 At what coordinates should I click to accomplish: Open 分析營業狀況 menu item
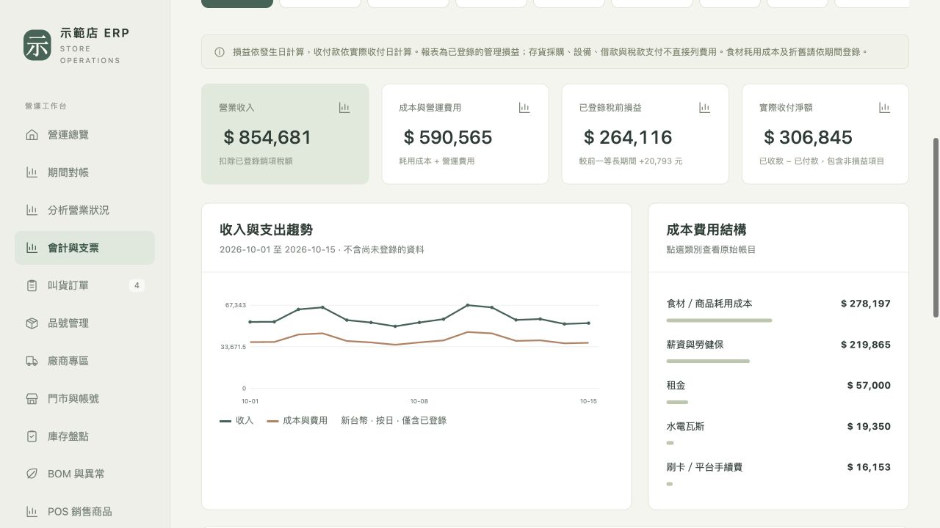coord(84,210)
